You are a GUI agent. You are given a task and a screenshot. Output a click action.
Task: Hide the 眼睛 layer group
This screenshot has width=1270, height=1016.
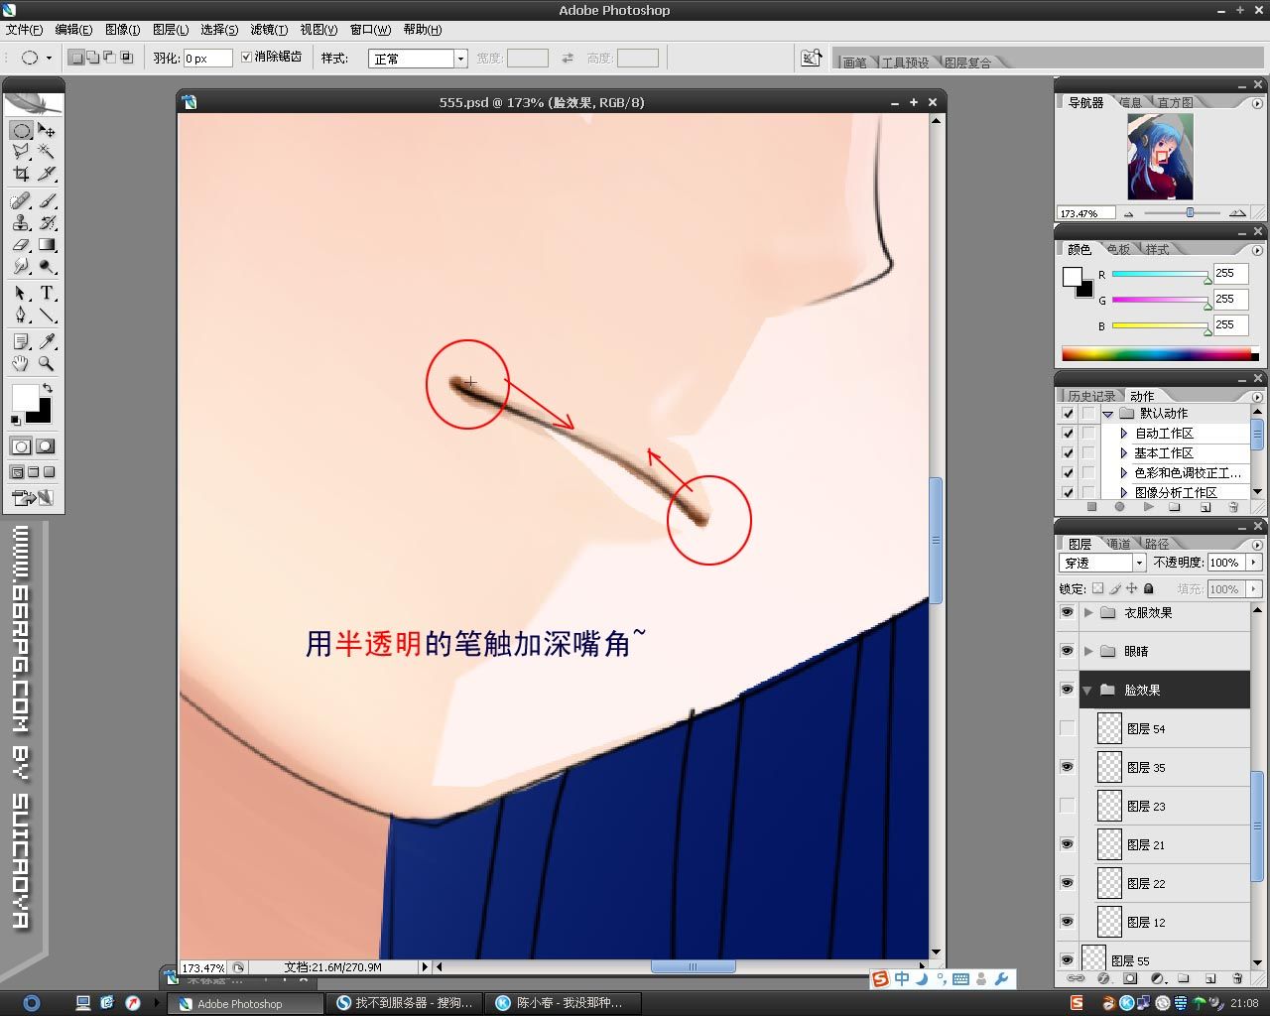[x=1067, y=651]
